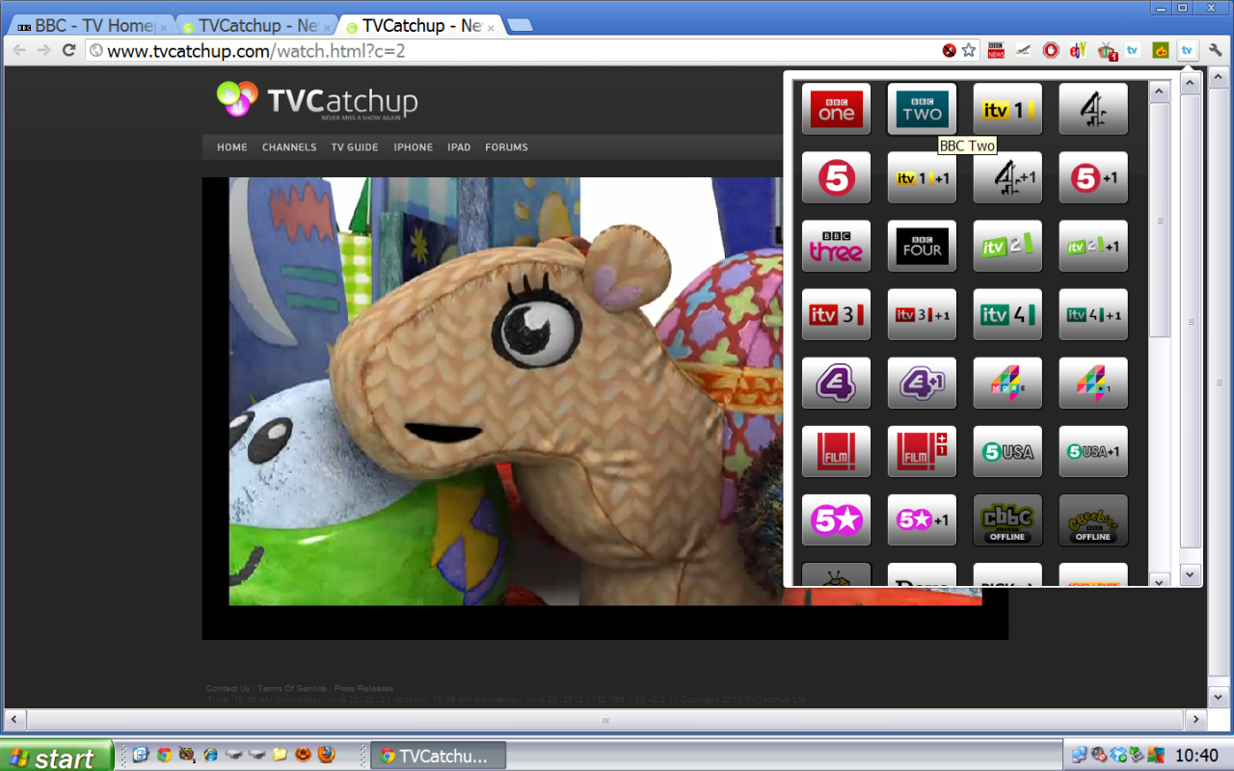Choose the ITV1 +1 channel tile
The width and height of the screenshot is (1234, 771).
pyautogui.click(x=922, y=177)
